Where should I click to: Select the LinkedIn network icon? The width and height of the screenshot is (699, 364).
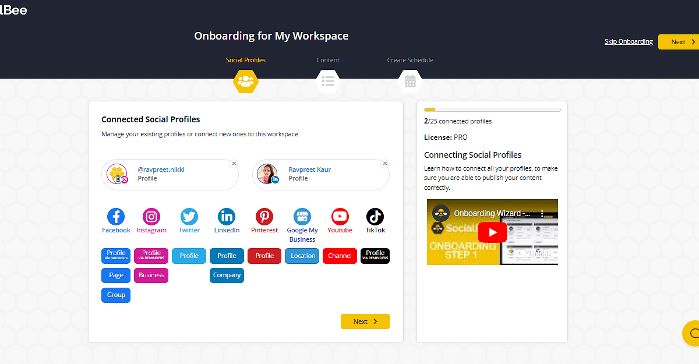point(227,215)
